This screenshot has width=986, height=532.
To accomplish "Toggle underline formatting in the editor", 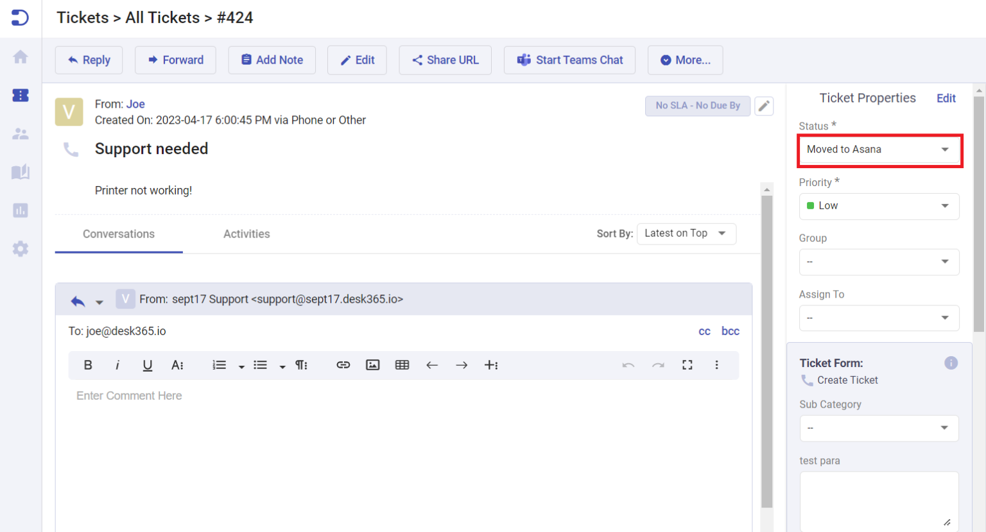I will (147, 365).
